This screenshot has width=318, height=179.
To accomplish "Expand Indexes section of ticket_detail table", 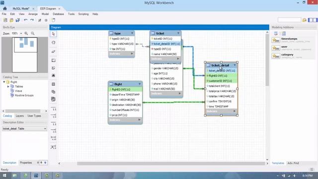I will tap(235, 111).
